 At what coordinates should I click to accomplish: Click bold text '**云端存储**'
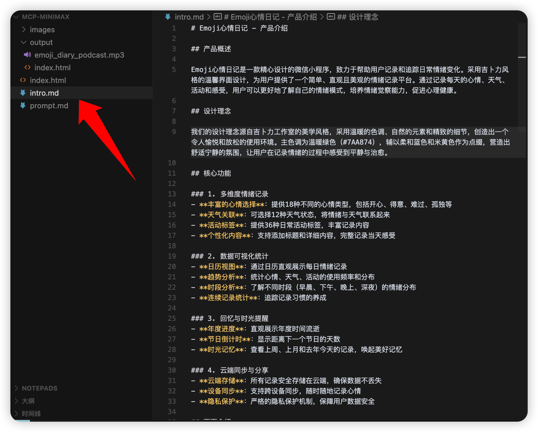click(x=221, y=381)
